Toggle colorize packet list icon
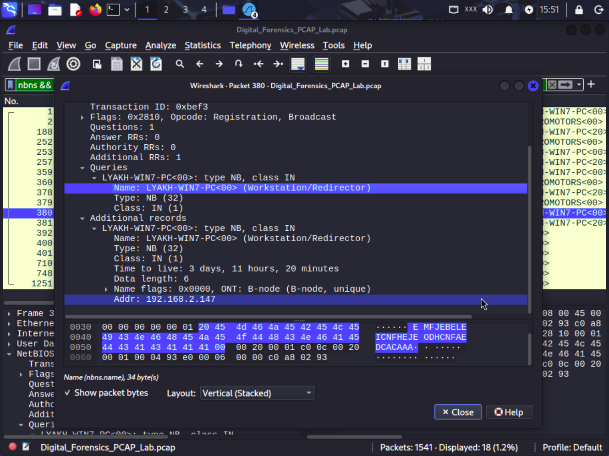609x456 pixels. point(322,64)
